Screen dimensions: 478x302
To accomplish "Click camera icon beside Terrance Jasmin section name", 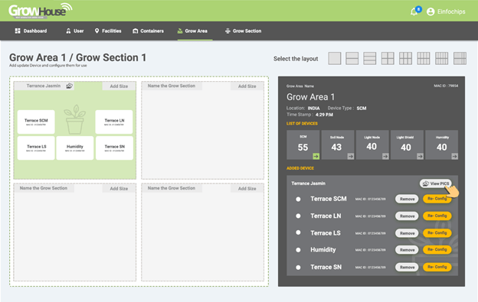I will pyautogui.click(x=69, y=86).
